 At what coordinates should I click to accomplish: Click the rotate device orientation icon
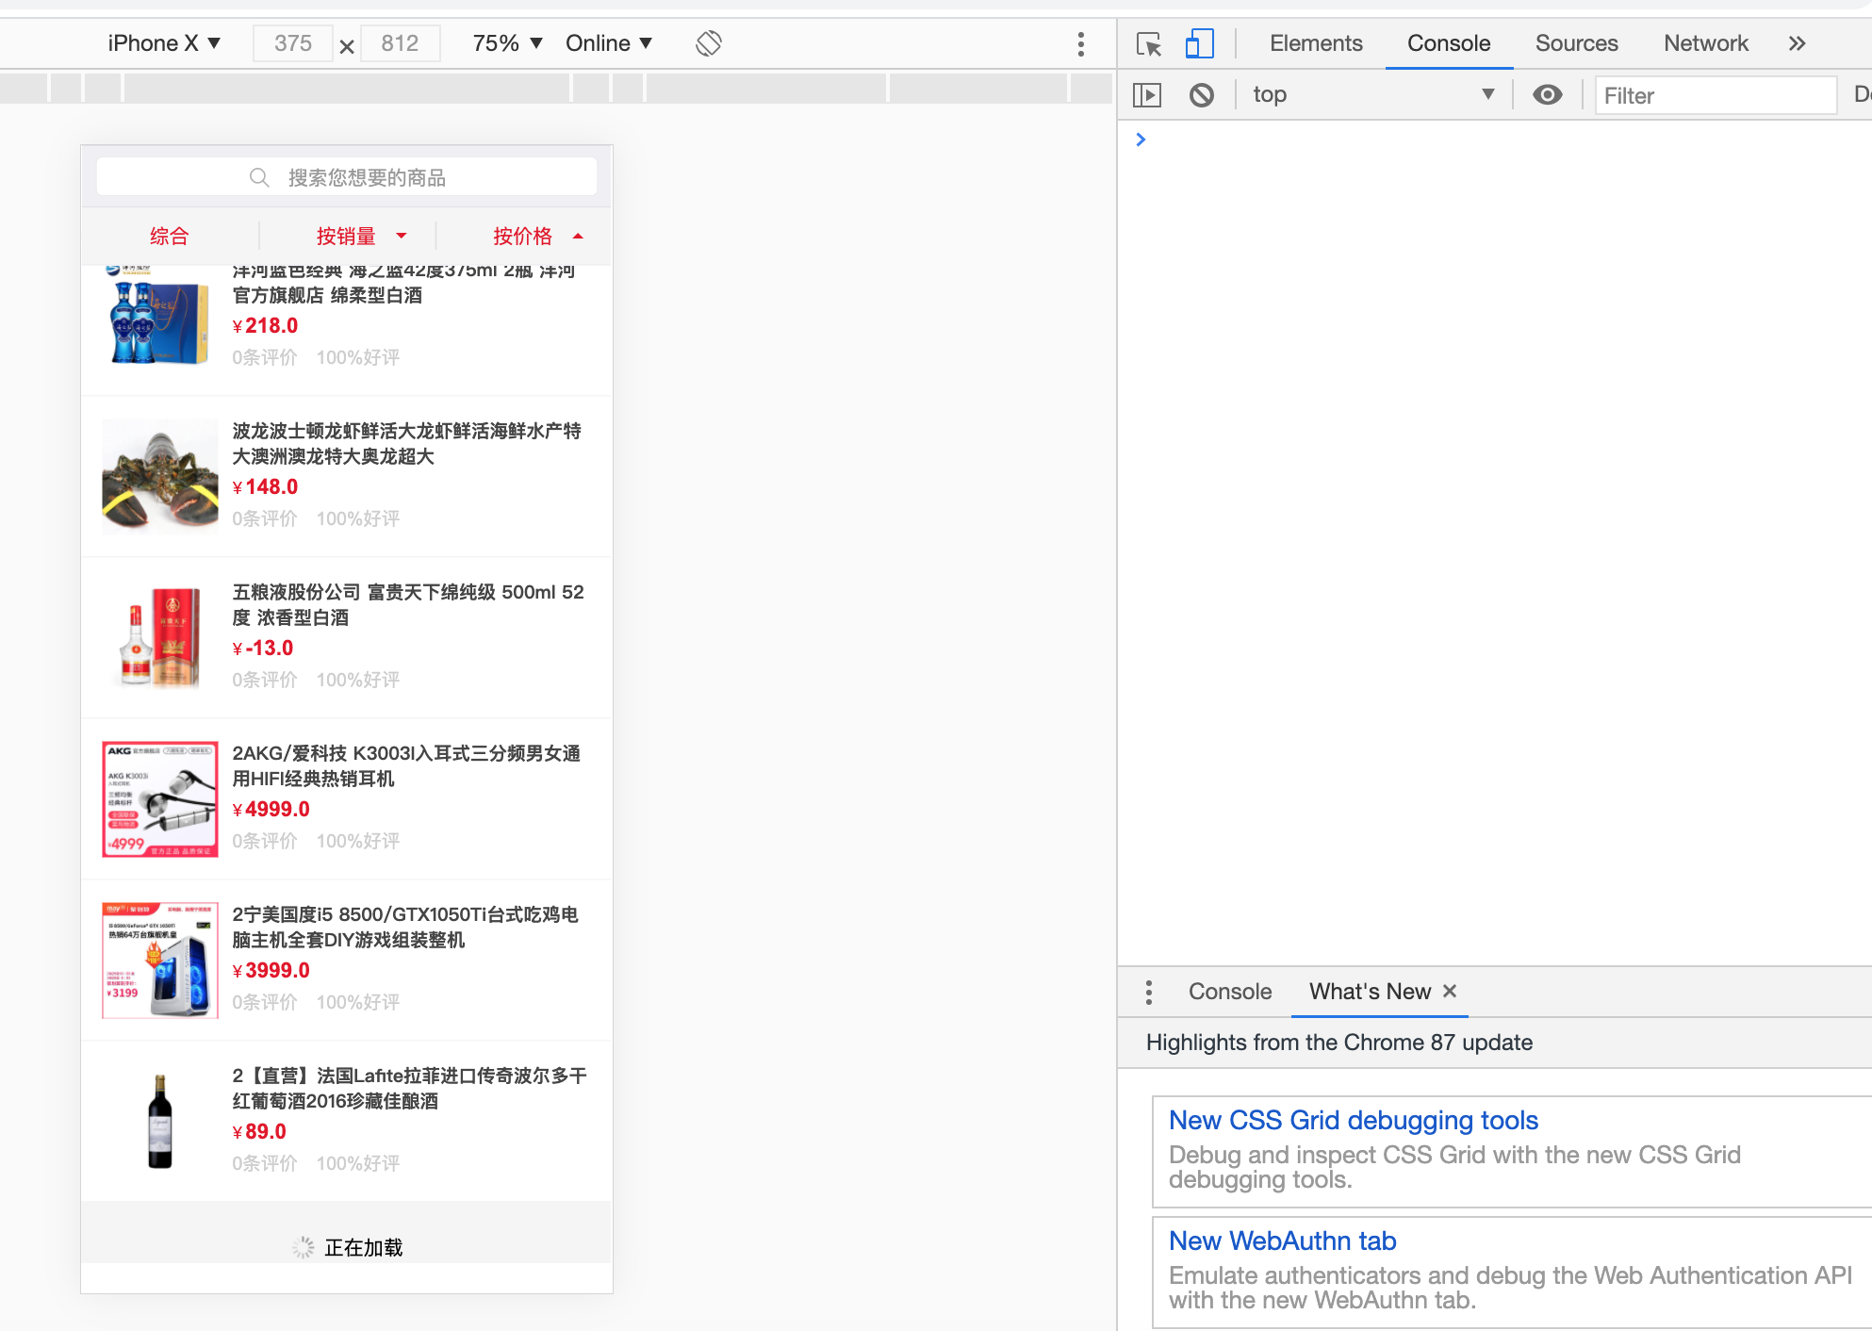[709, 43]
